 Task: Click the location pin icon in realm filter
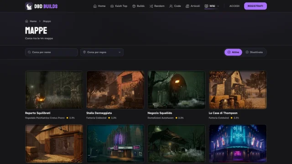click(x=84, y=52)
